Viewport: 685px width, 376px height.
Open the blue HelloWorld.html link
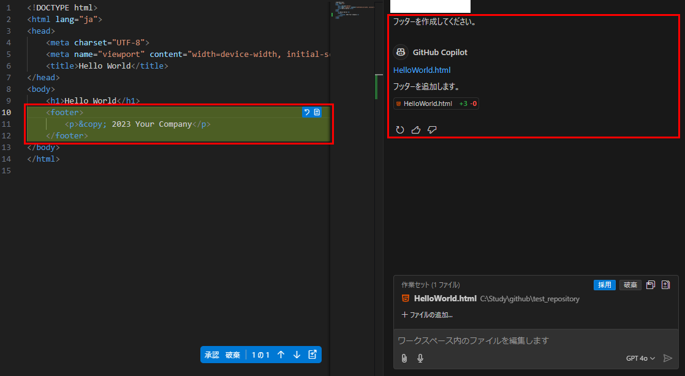coord(422,70)
